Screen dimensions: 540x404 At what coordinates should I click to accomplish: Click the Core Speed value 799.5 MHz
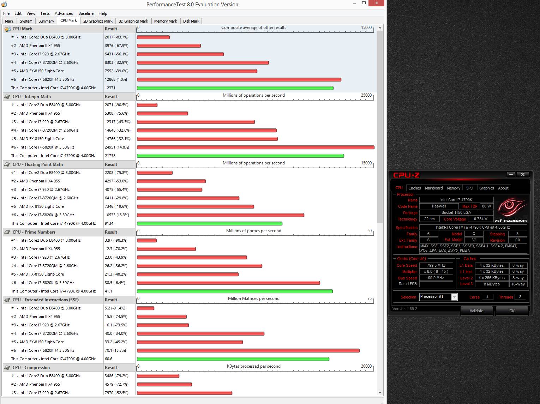click(436, 266)
